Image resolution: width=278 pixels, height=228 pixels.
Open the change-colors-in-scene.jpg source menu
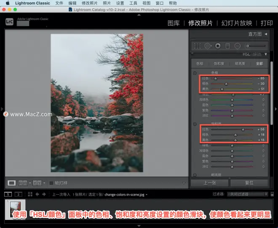126,194
